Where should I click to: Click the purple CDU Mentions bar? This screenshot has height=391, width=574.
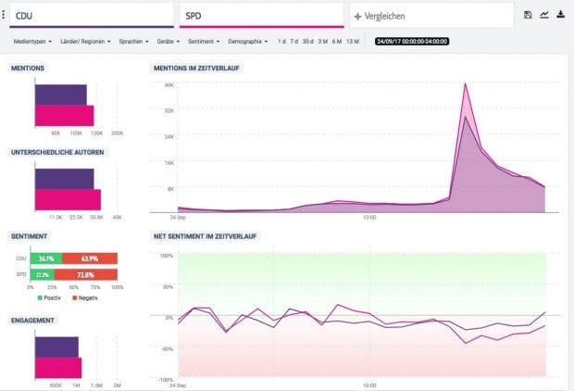[x=61, y=95]
